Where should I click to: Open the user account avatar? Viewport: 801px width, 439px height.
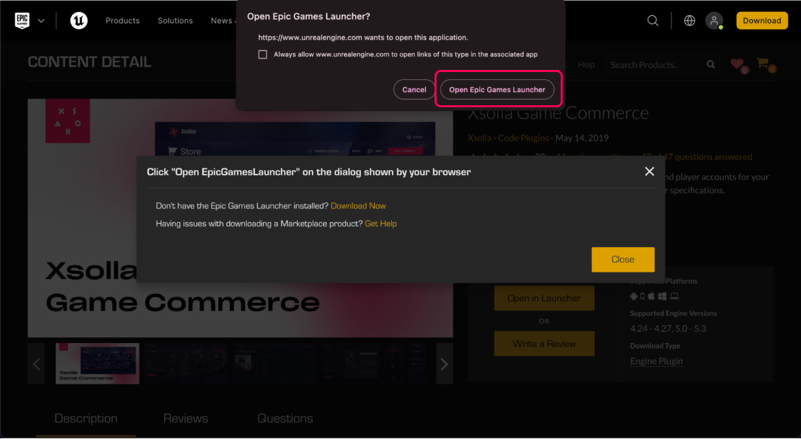tap(715, 21)
